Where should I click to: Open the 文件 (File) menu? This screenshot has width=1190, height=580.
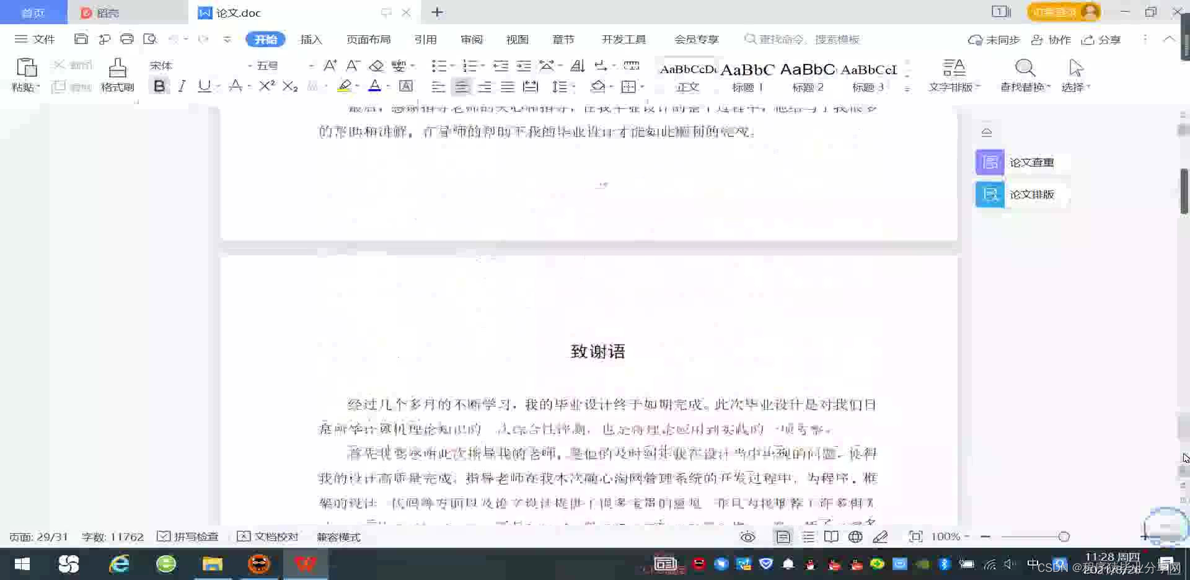click(x=35, y=39)
